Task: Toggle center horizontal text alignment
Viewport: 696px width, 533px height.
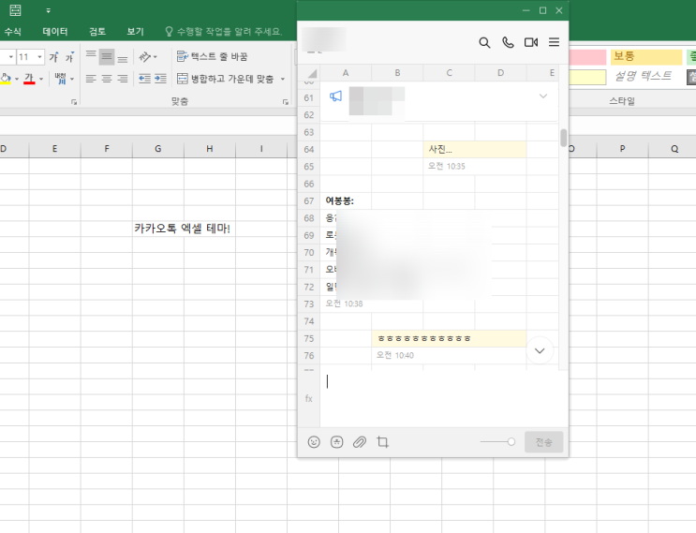Action: pyautogui.click(x=106, y=79)
